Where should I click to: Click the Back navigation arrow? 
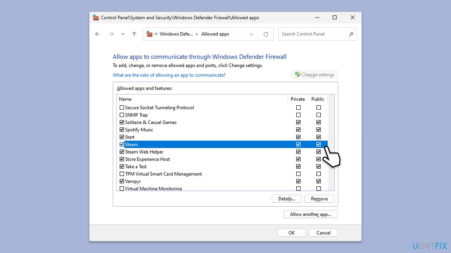coord(97,34)
